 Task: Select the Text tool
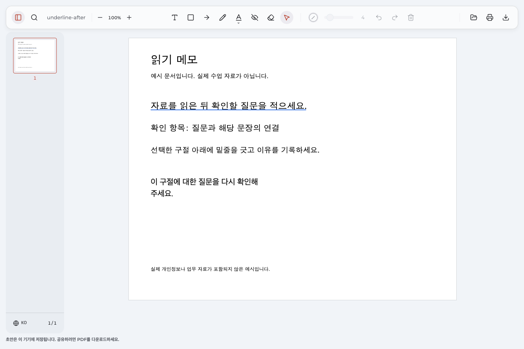175,17
